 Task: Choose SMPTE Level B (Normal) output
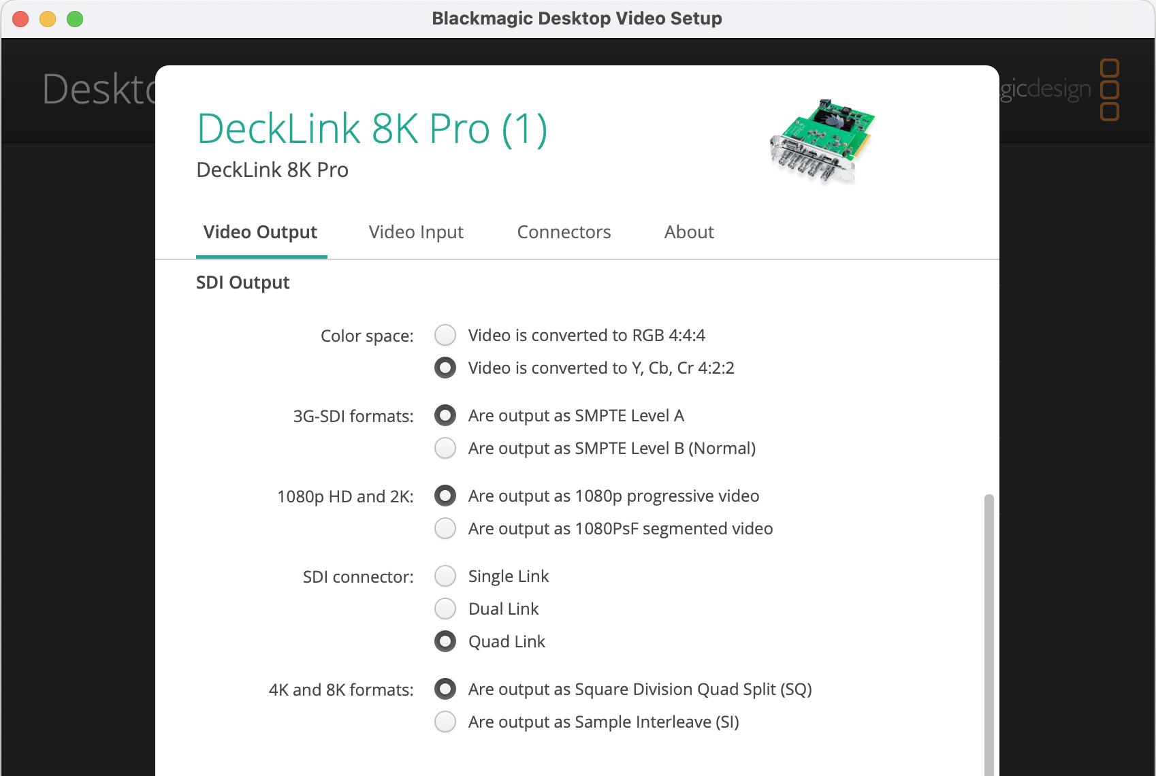pos(445,448)
